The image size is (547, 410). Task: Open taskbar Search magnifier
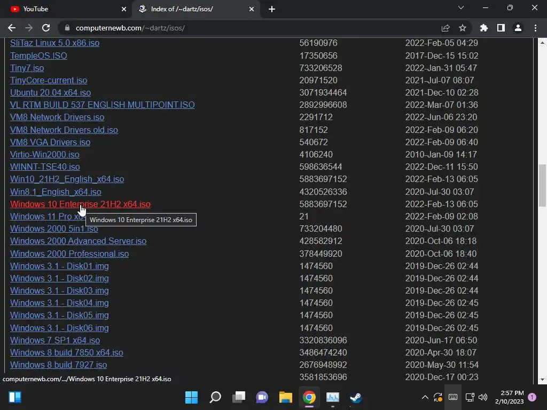[215, 397]
